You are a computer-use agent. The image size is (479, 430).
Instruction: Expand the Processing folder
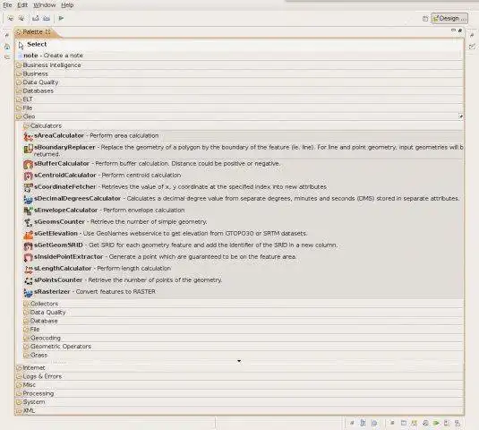(240, 393)
